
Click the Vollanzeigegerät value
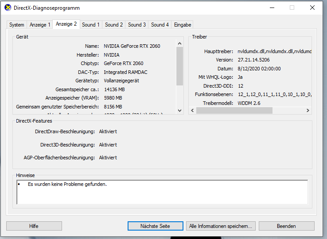[121, 81]
